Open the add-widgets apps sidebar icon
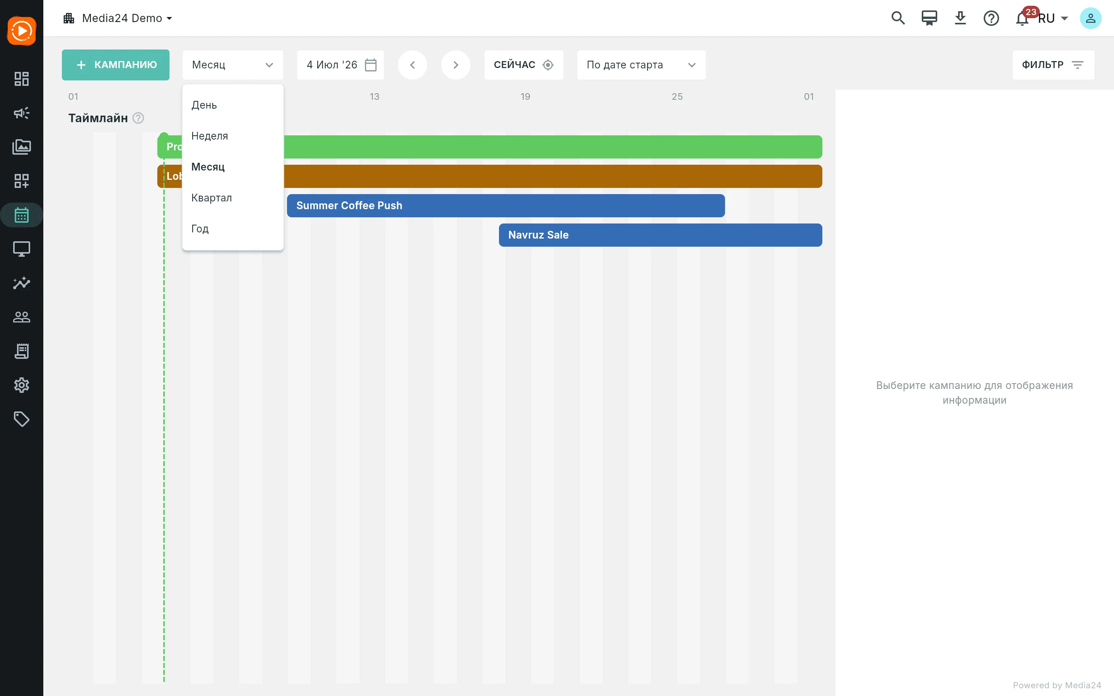 coord(22,181)
